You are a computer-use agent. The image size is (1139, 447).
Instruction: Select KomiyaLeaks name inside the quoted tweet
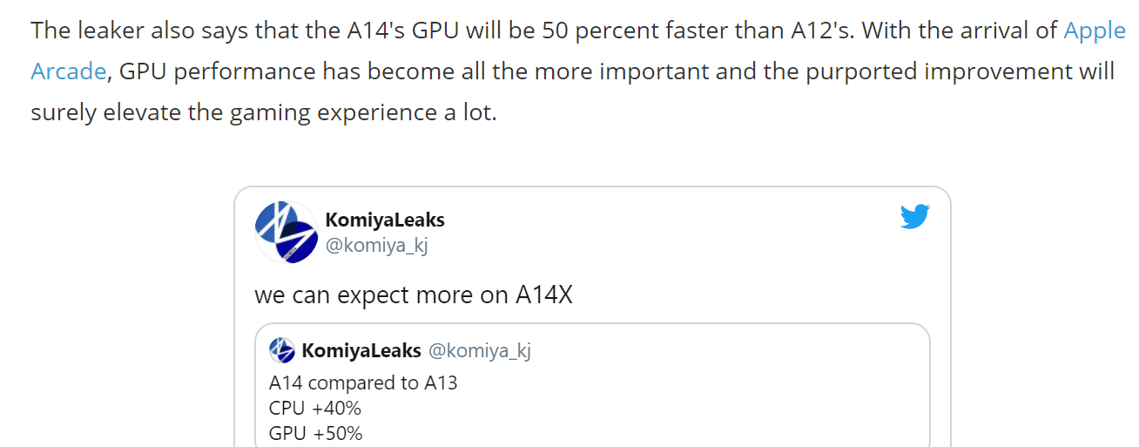[361, 351]
